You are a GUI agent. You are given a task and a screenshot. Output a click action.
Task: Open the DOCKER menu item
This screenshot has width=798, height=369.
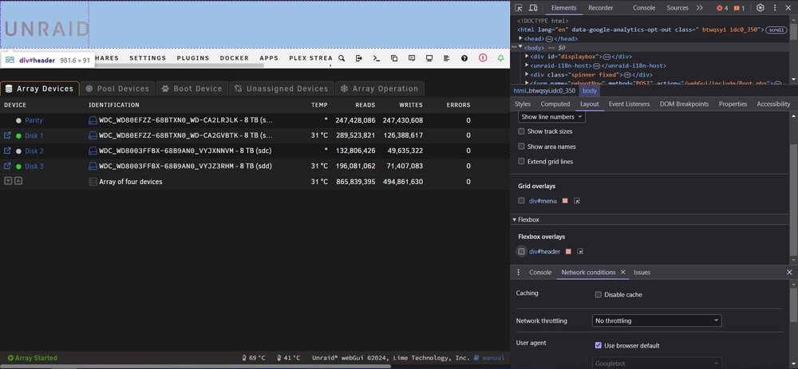pos(235,58)
